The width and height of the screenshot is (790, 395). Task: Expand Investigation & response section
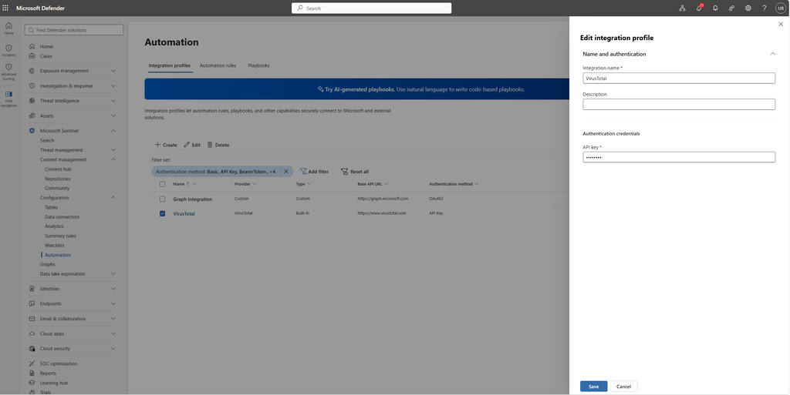[113, 86]
